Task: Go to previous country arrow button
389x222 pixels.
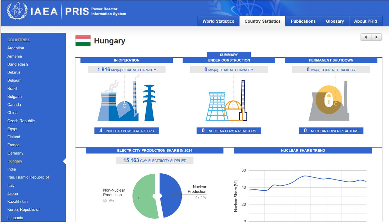Action: coord(366,37)
